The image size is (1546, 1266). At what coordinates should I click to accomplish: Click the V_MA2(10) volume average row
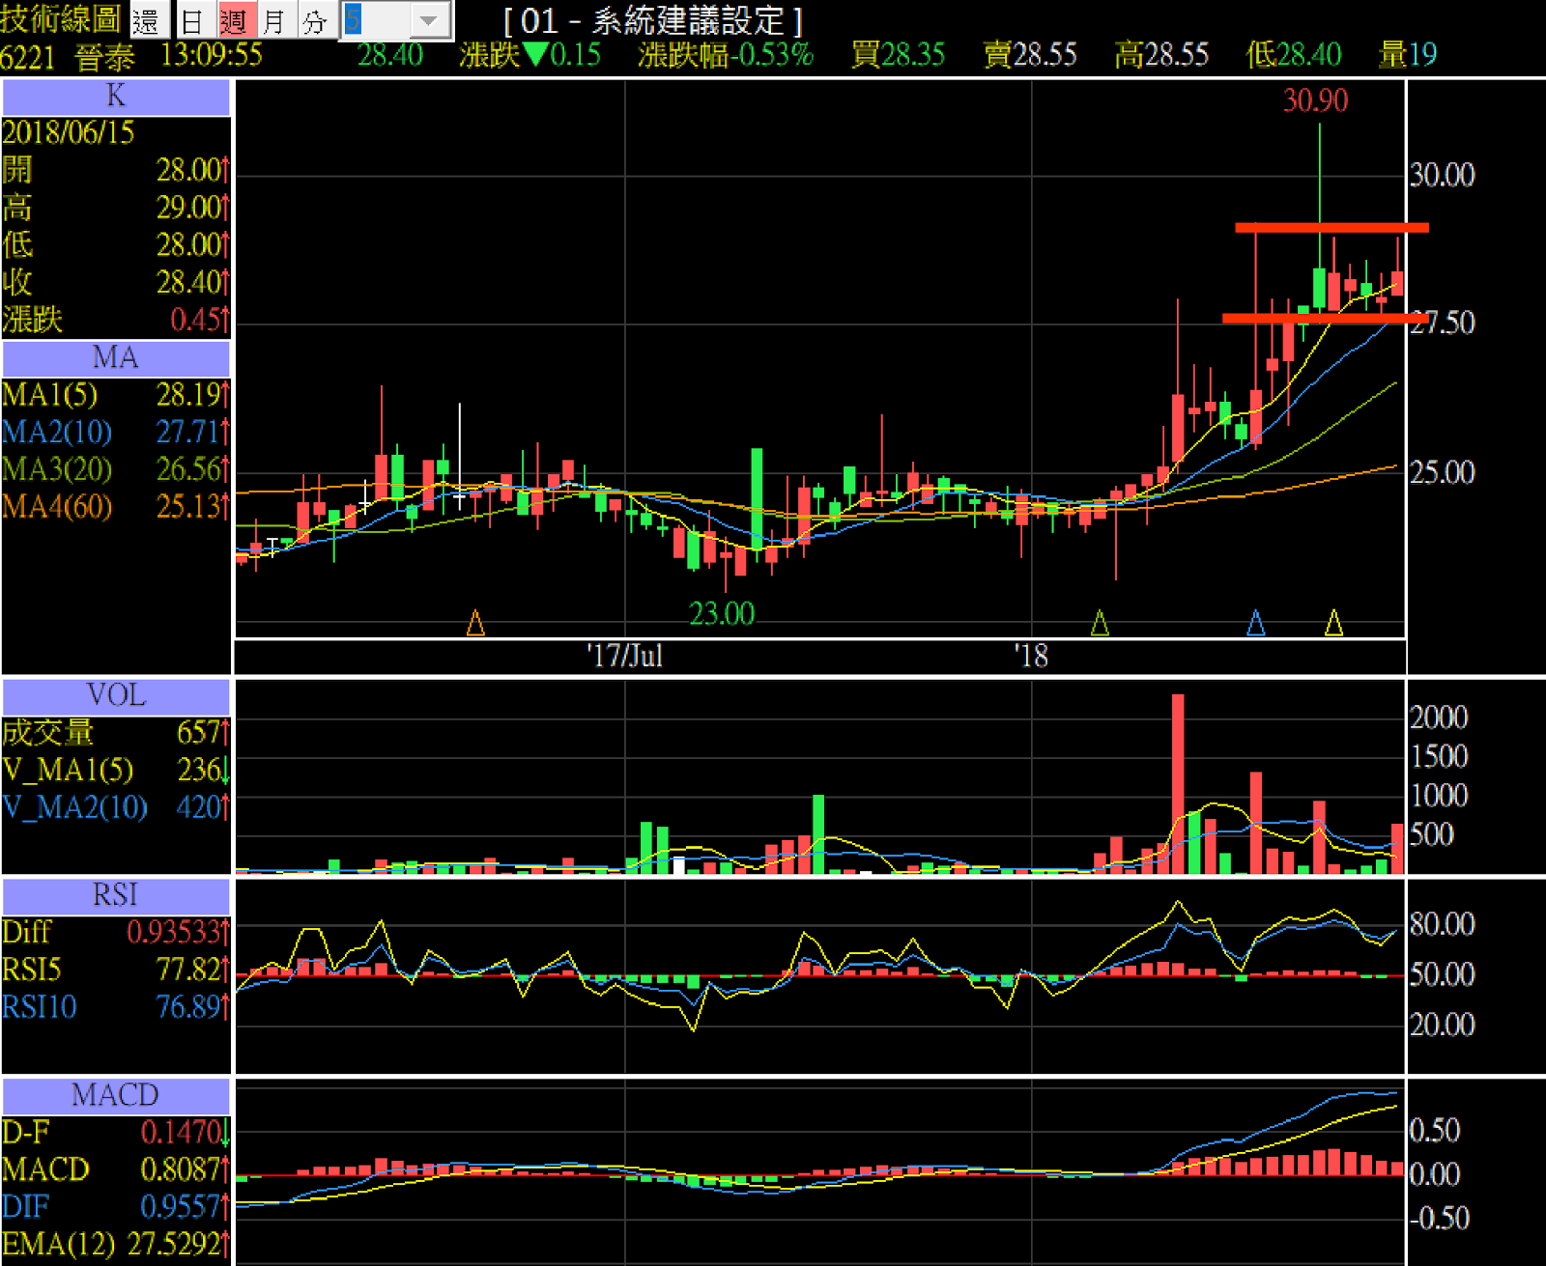tap(116, 808)
